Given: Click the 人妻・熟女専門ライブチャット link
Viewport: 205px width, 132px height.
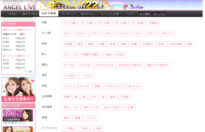Looking at the screenshot, I should [14, 123].
